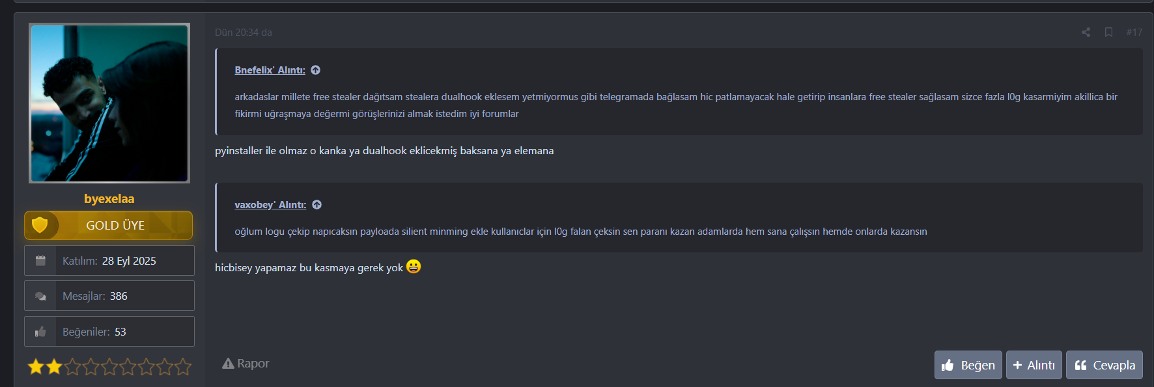Click the thumbs-up icon next to Beğeniler
The image size is (1154, 387).
tap(40, 332)
